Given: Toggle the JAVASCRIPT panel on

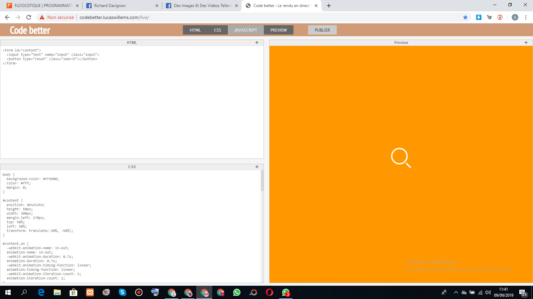Looking at the screenshot, I should pos(246,30).
